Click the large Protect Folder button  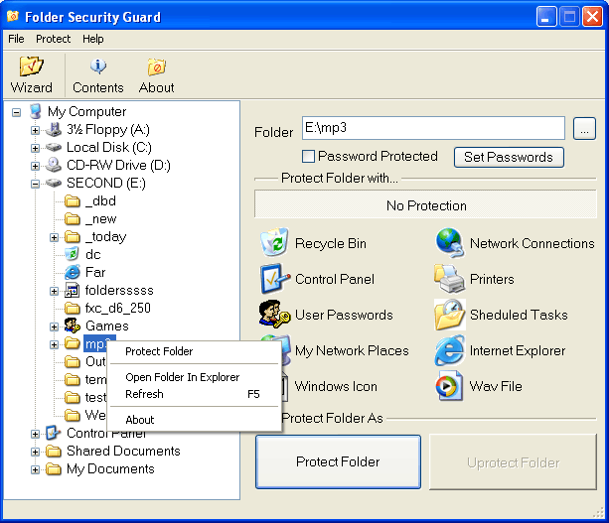pos(338,461)
